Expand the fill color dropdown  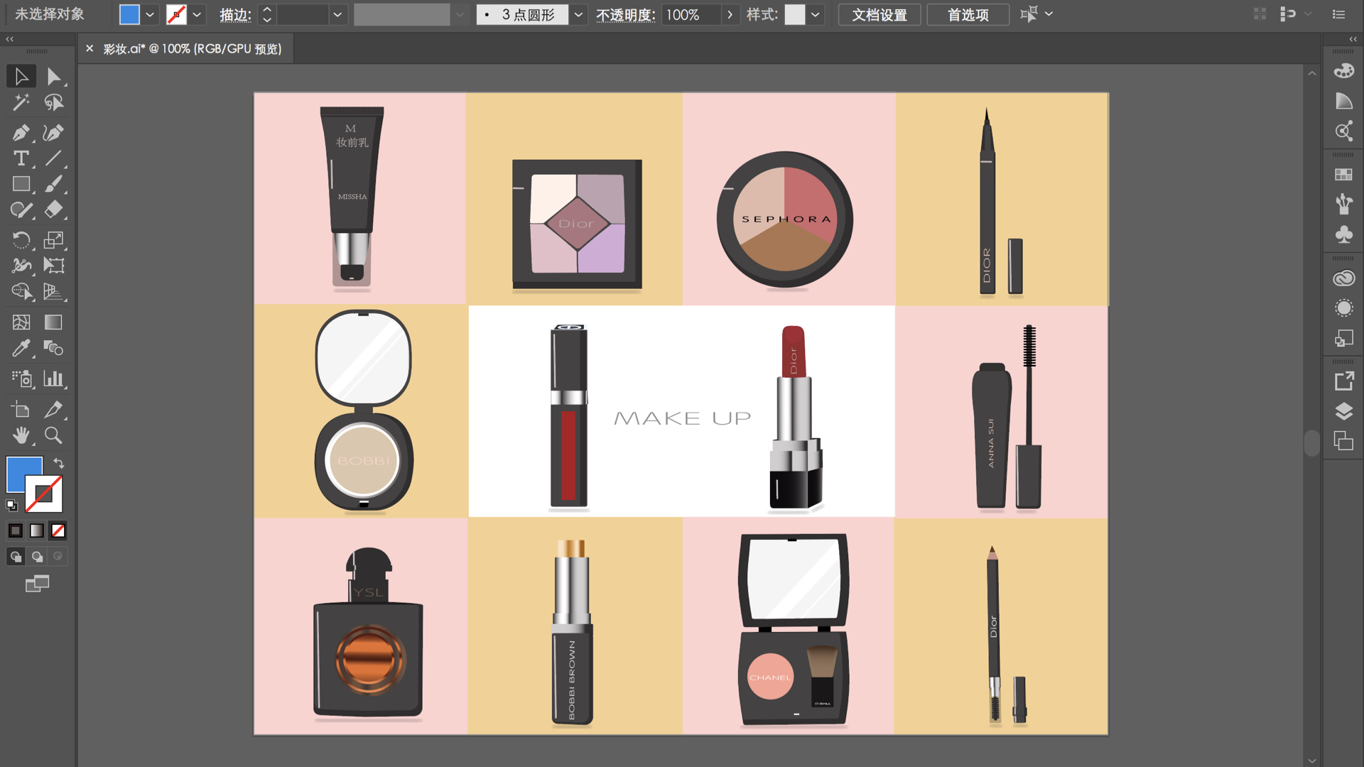tap(150, 14)
